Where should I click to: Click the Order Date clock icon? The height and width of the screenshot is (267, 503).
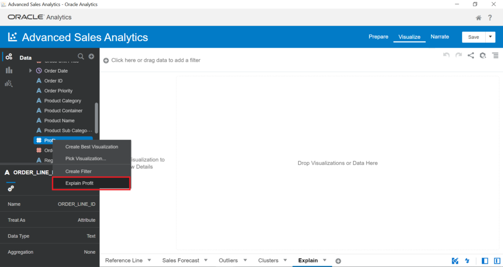tap(39, 71)
